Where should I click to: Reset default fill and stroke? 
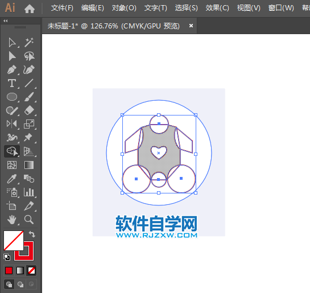(7, 257)
